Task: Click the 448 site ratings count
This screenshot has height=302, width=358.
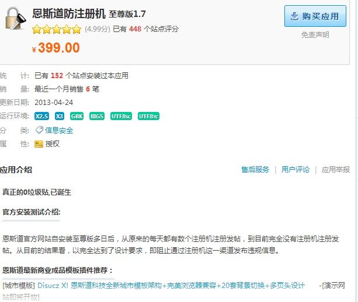Action: point(135,29)
